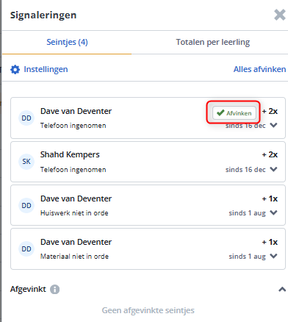Click the info icon beside Afgevinkt
Screen dimensions: 288x322
coord(54,289)
